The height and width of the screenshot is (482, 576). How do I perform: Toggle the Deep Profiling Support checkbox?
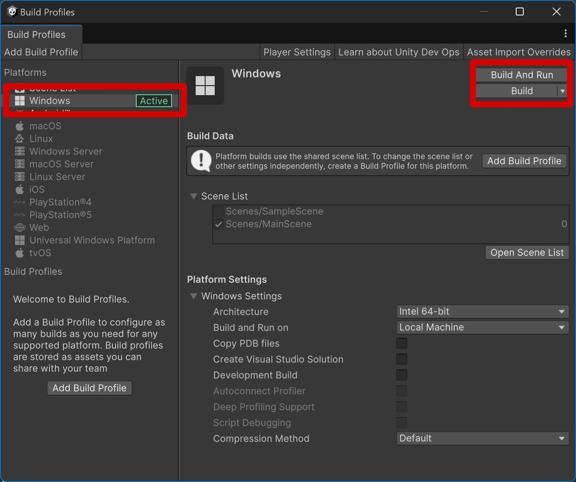point(402,407)
